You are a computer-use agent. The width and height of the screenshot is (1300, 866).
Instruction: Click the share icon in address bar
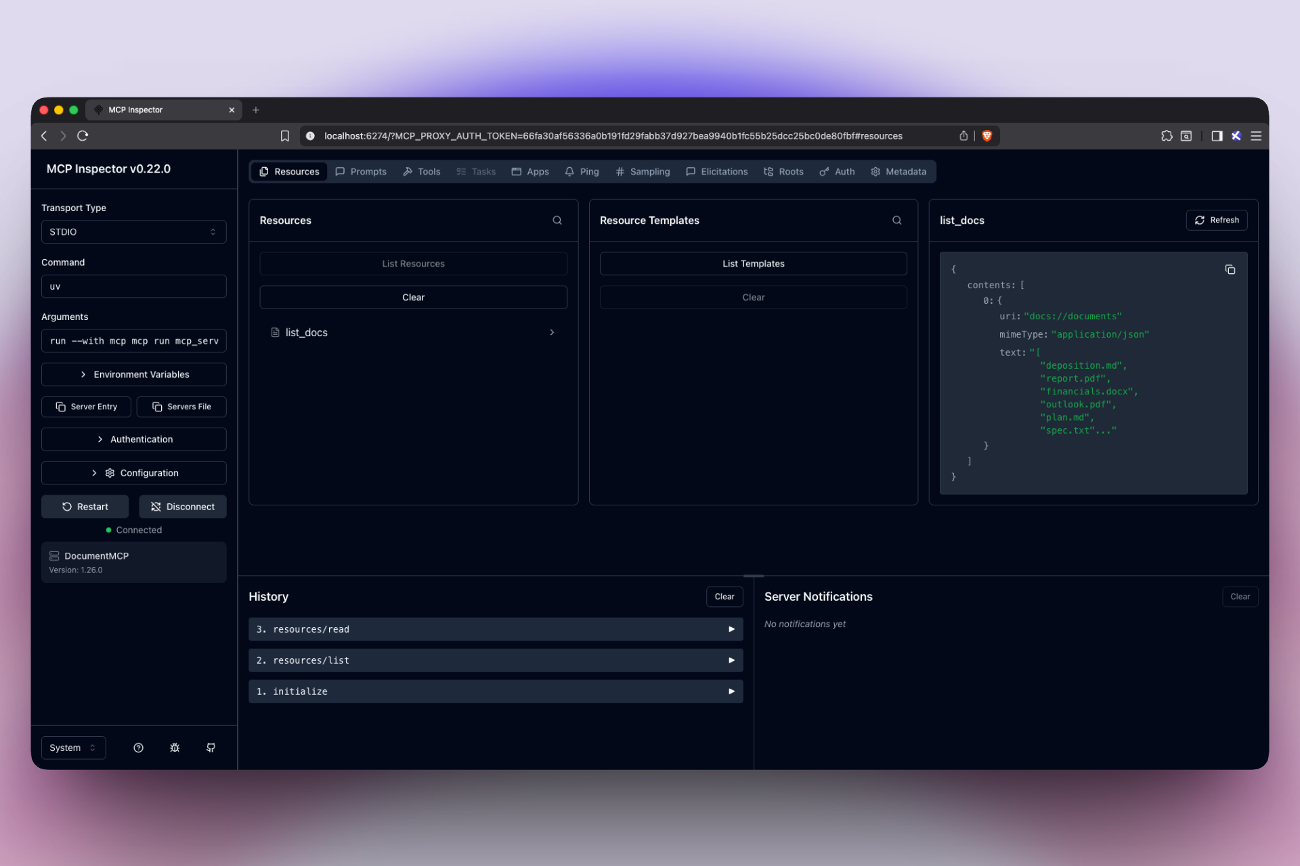pyautogui.click(x=963, y=136)
